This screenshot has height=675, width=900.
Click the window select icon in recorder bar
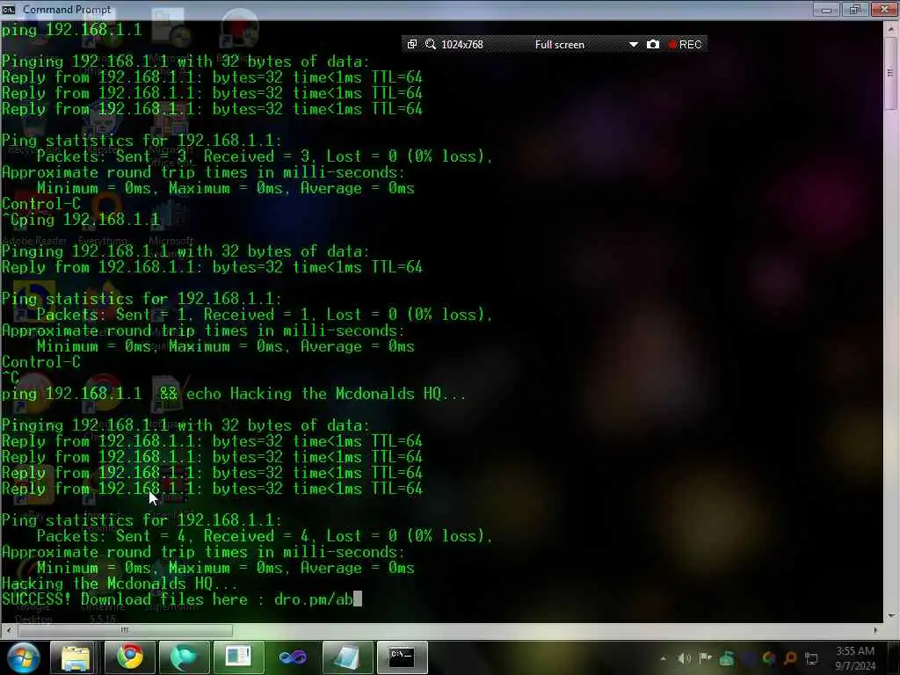411,44
